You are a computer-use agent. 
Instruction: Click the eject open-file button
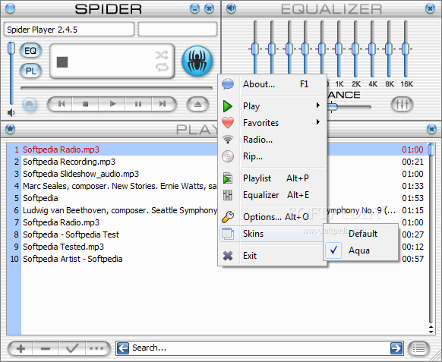[x=197, y=104]
